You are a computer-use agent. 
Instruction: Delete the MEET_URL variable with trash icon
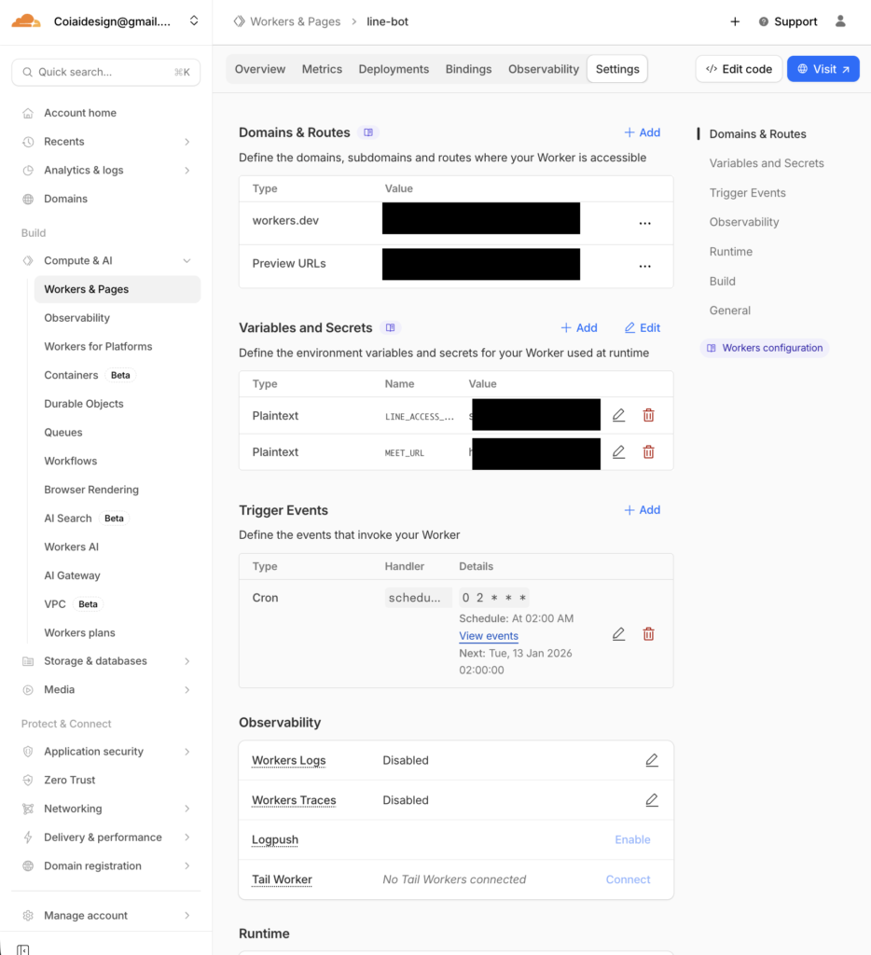[648, 452]
